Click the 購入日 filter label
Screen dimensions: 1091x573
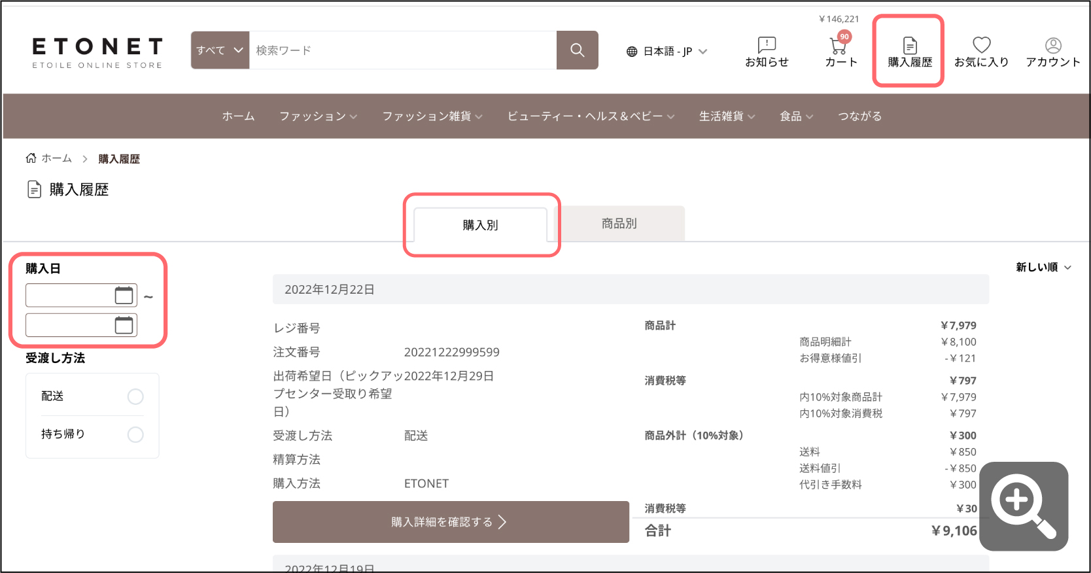point(43,268)
